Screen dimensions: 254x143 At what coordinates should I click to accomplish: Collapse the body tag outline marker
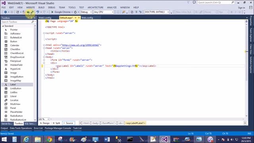[44, 57]
